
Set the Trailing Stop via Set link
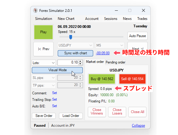point(54,99)
